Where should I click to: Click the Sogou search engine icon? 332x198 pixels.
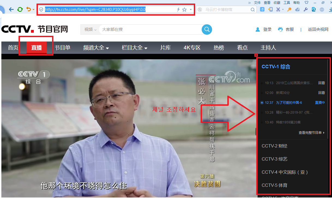[200, 10]
